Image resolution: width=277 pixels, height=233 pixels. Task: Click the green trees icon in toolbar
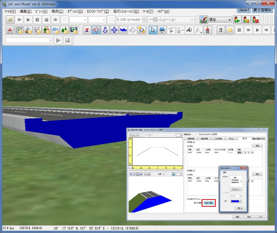click(65, 30)
